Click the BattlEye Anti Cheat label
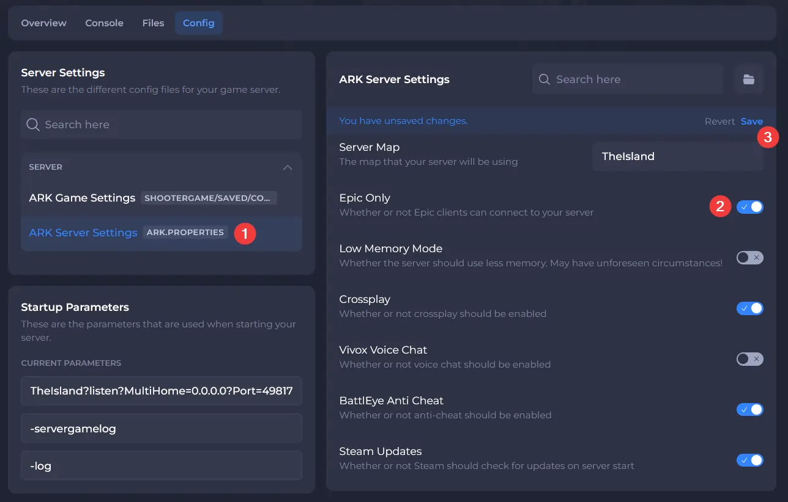This screenshot has width=788, height=502. 392,401
